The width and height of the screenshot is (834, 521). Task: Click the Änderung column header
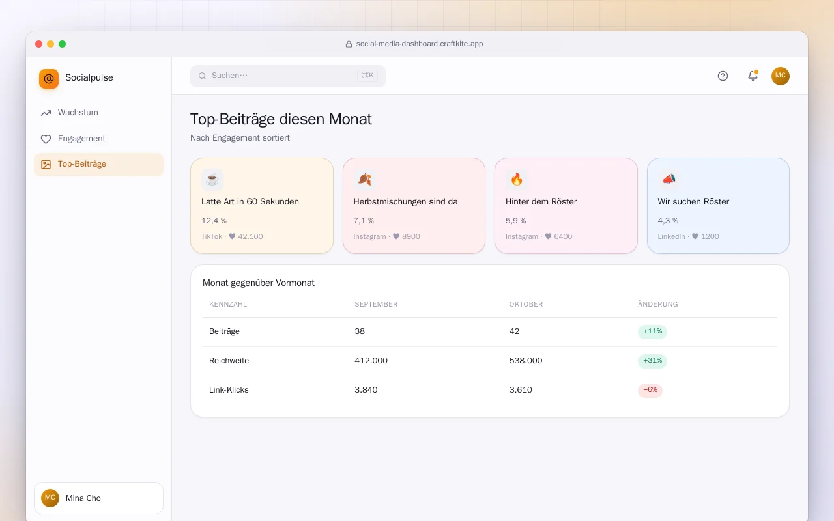pos(658,304)
